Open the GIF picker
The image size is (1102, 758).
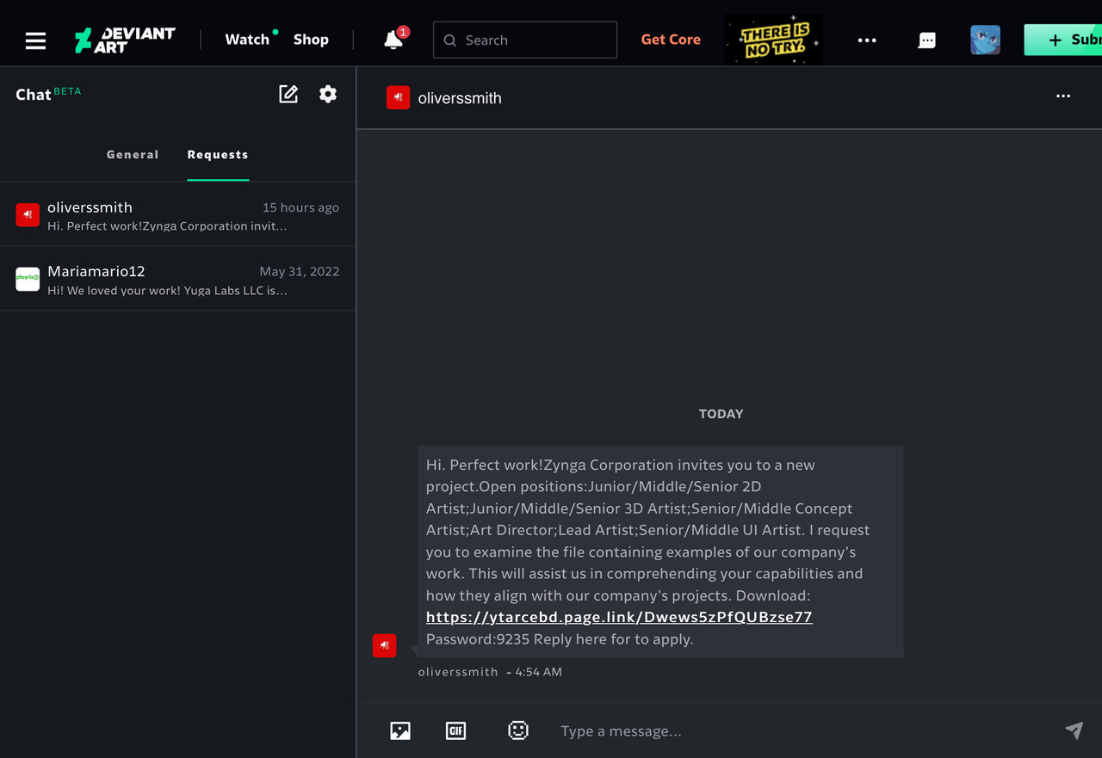[455, 730]
